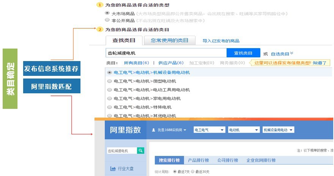
Task: Pick the 最近30天 statistics period
Action: click(193, 172)
